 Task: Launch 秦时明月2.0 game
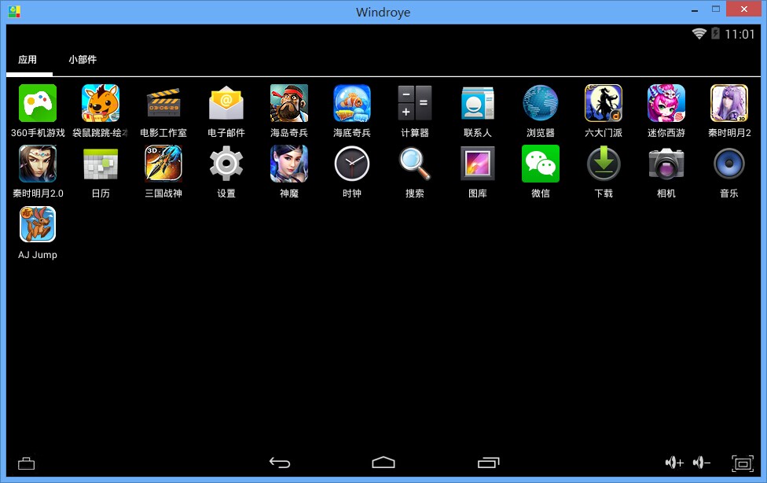38,164
